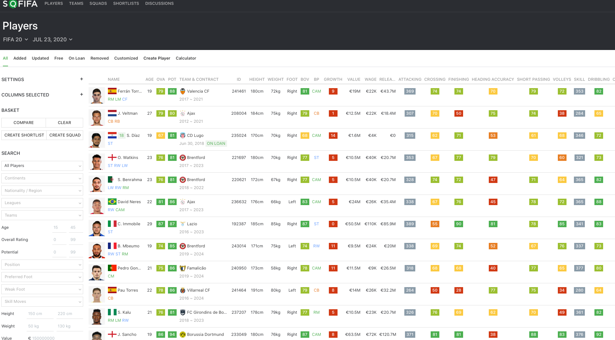Open the Borussia Dortmund club crest
This screenshot has width=615, height=340.
coord(182,335)
